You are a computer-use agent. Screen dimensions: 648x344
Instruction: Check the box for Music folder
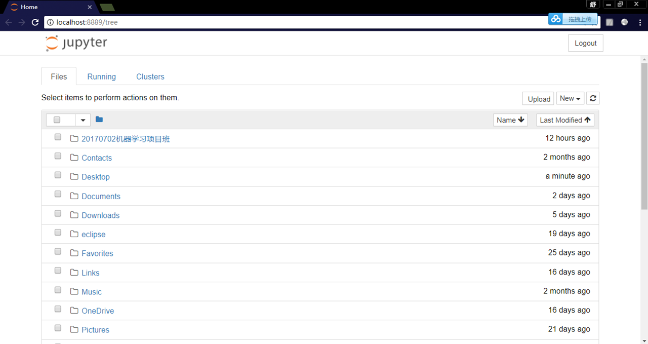coord(58,290)
